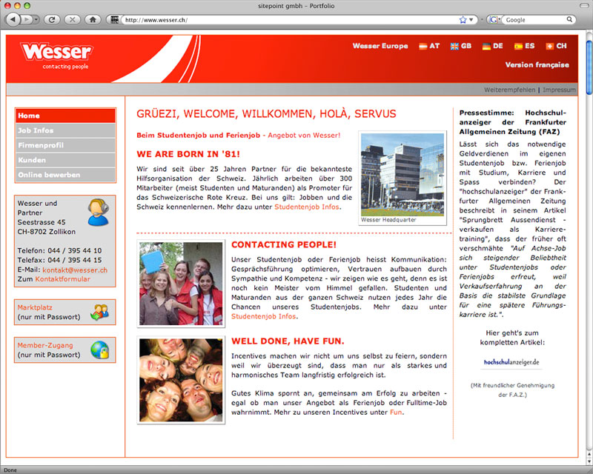Click the address bar showing www.wesser.ch
The height and width of the screenshot is (474, 593).
coord(290,20)
